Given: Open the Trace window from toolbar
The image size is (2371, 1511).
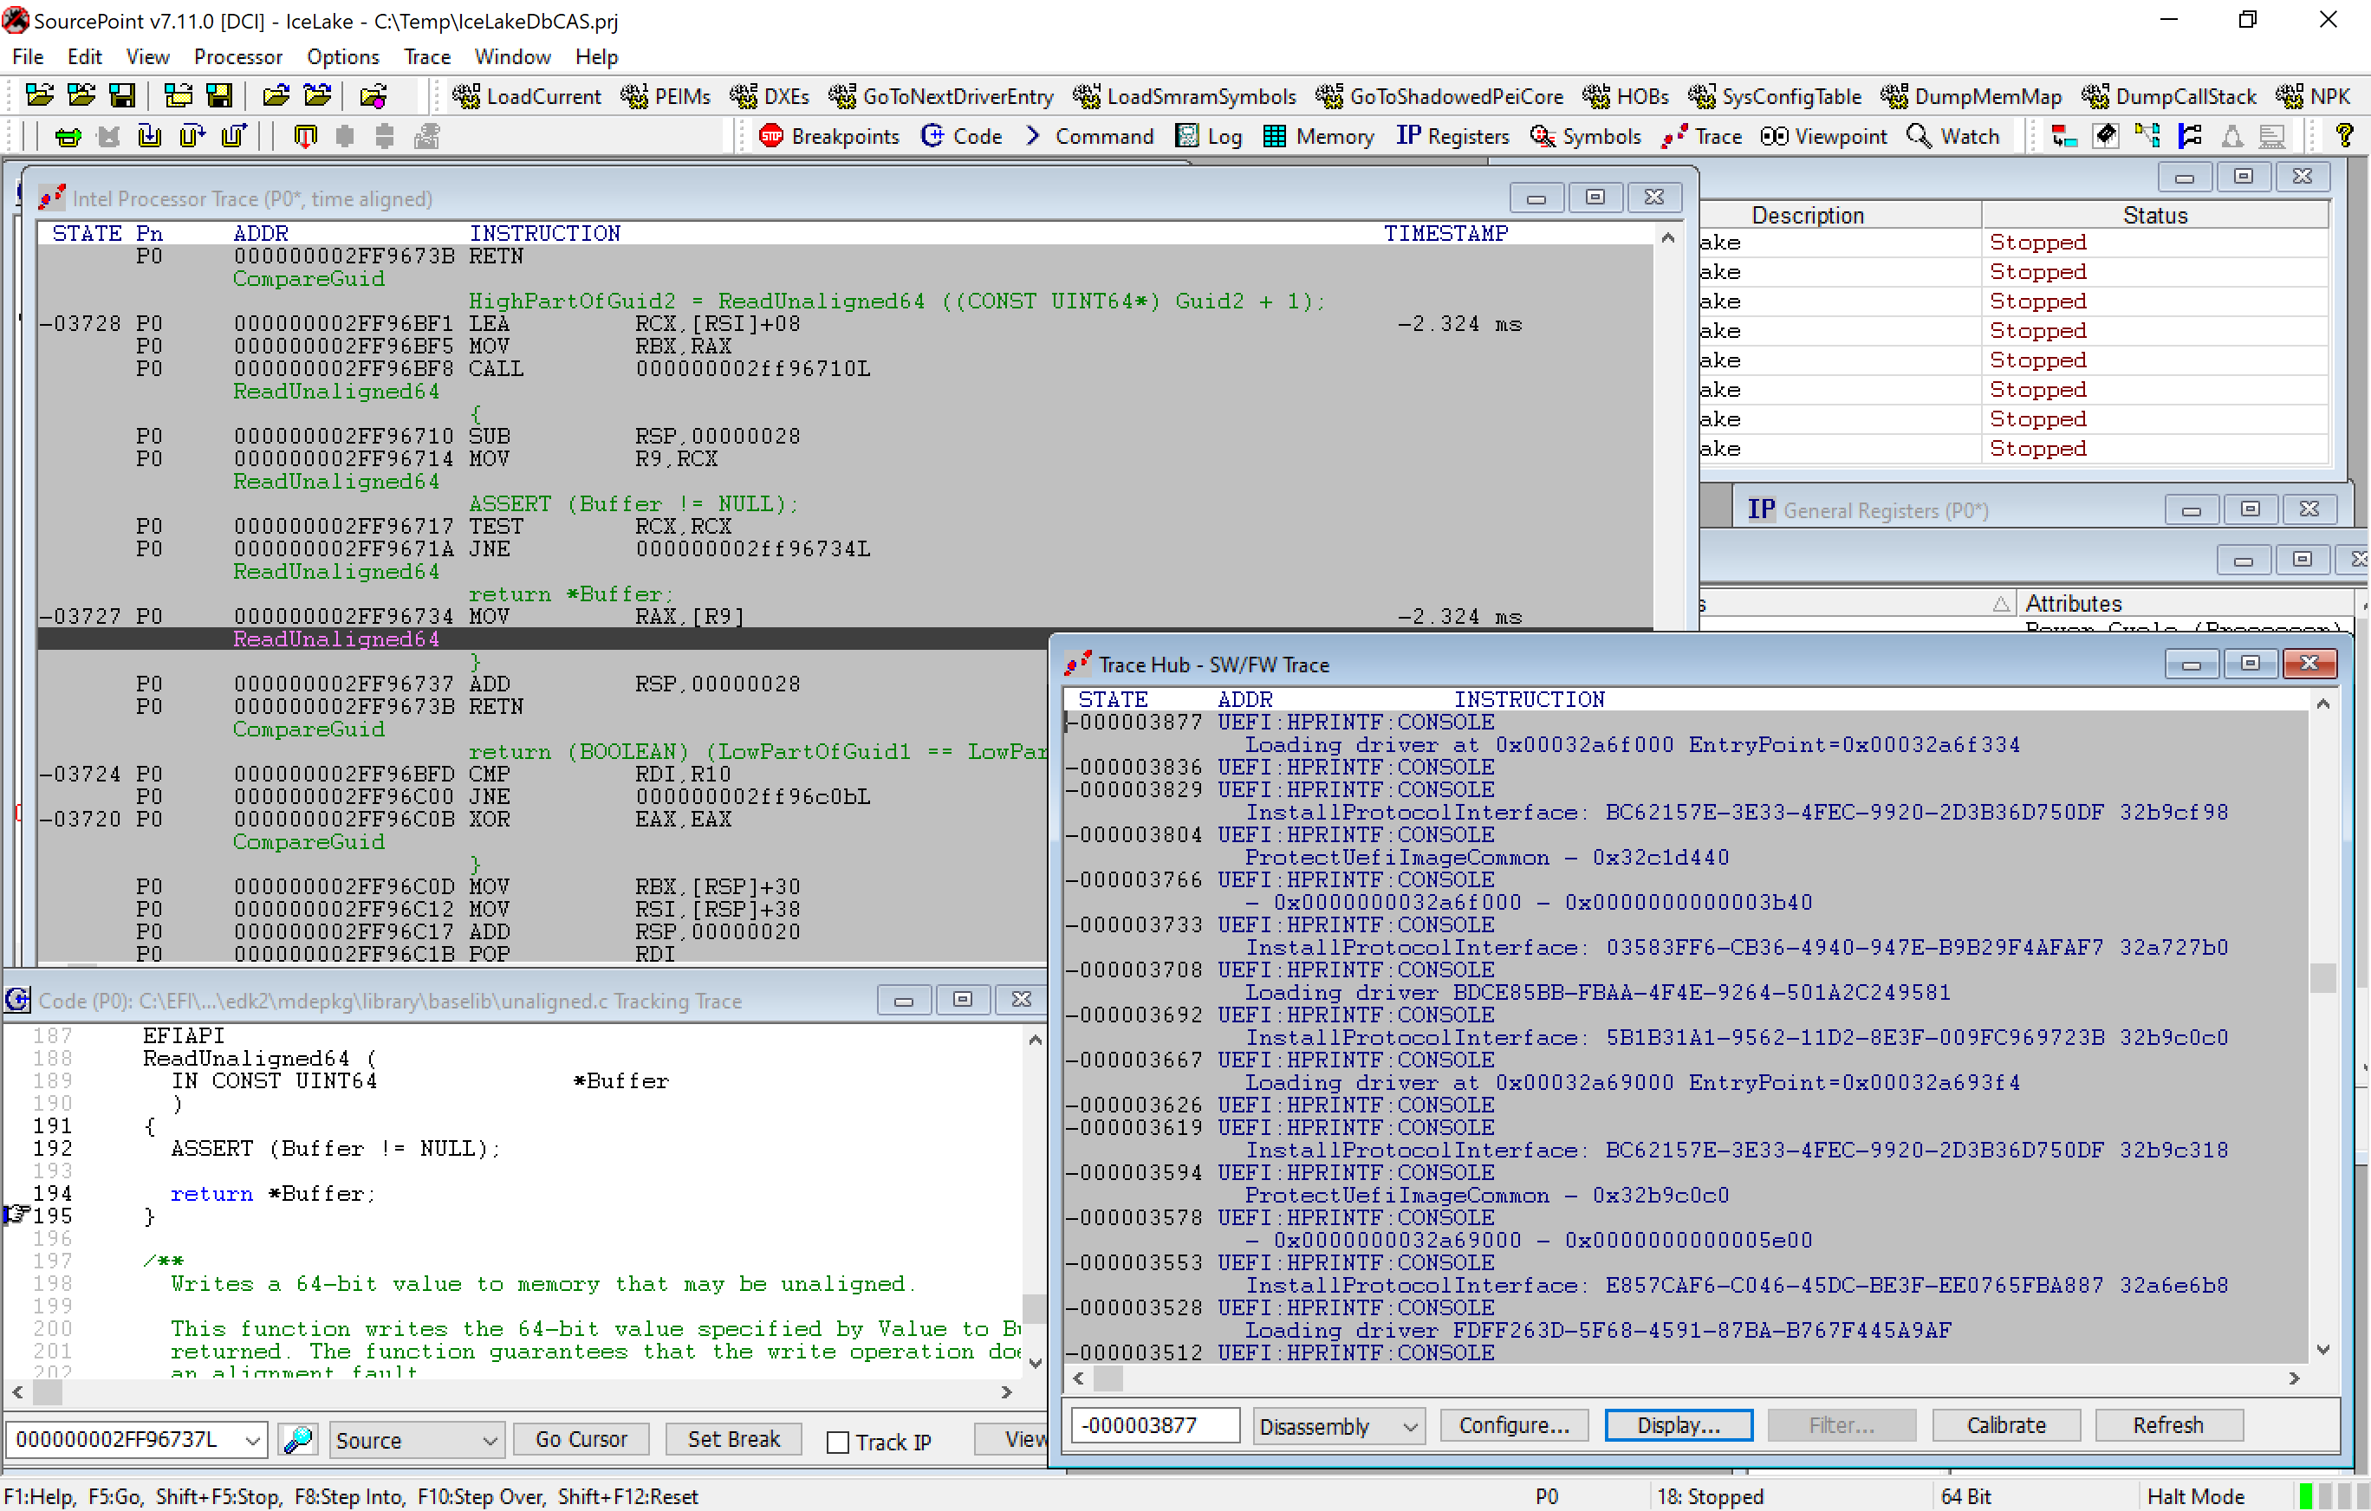Looking at the screenshot, I should coord(1701,137).
